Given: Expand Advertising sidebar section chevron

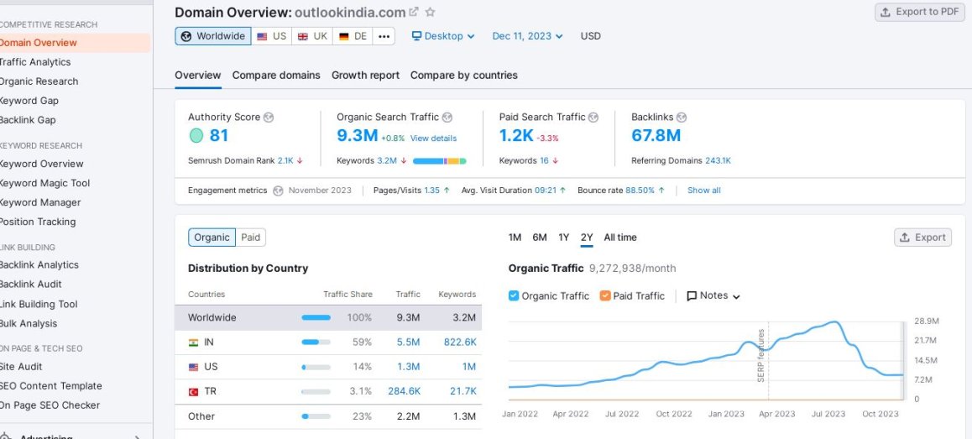Looking at the screenshot, I should click(137, 436).
